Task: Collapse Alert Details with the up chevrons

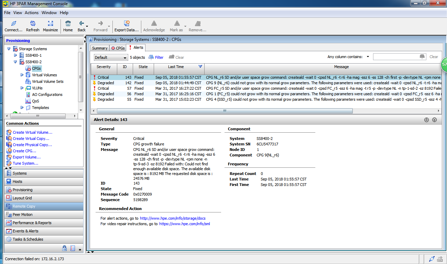Action: coord(426,120)
